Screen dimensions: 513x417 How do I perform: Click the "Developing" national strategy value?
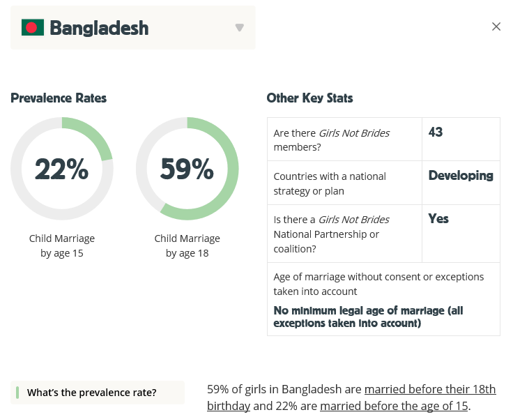(461, 176)
